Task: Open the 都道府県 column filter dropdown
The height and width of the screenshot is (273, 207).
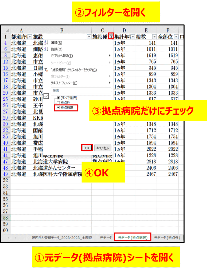Action: pyautogui.click(x=29, y=37)
